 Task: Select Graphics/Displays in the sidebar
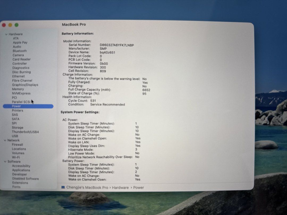click(25, 85)
